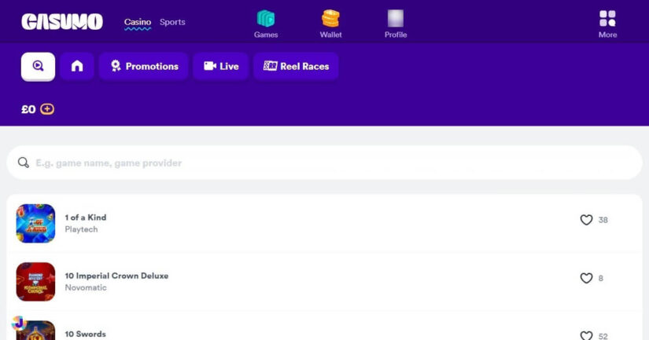Screen dimensions: 649x340
Task: Select the search games button
Action: (x=38, y=66)
